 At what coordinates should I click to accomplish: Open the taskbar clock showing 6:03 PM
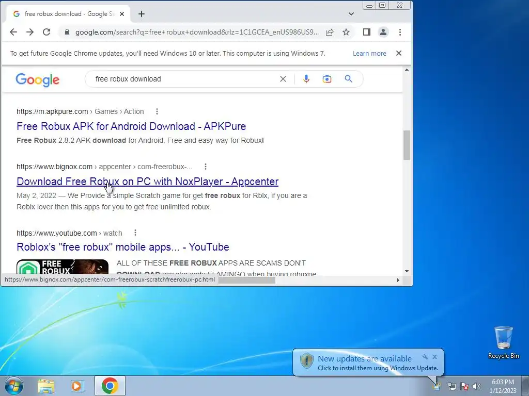[503, 386]
